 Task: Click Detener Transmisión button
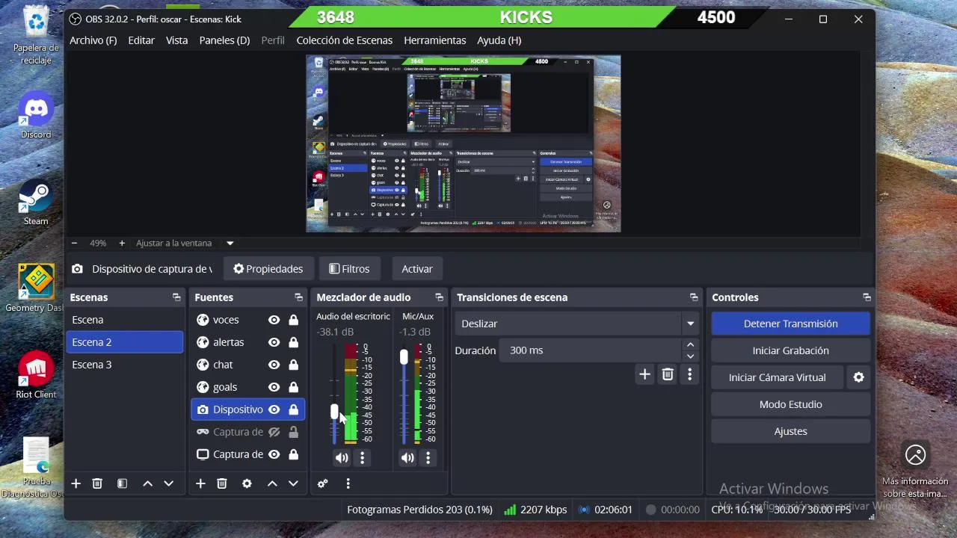coord(790,324)
